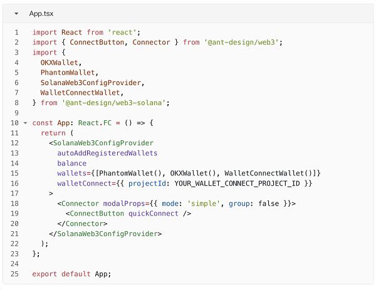Click '@ant-design/web3' string on line 2
This screenshot has width=376, height=290.
241,43
